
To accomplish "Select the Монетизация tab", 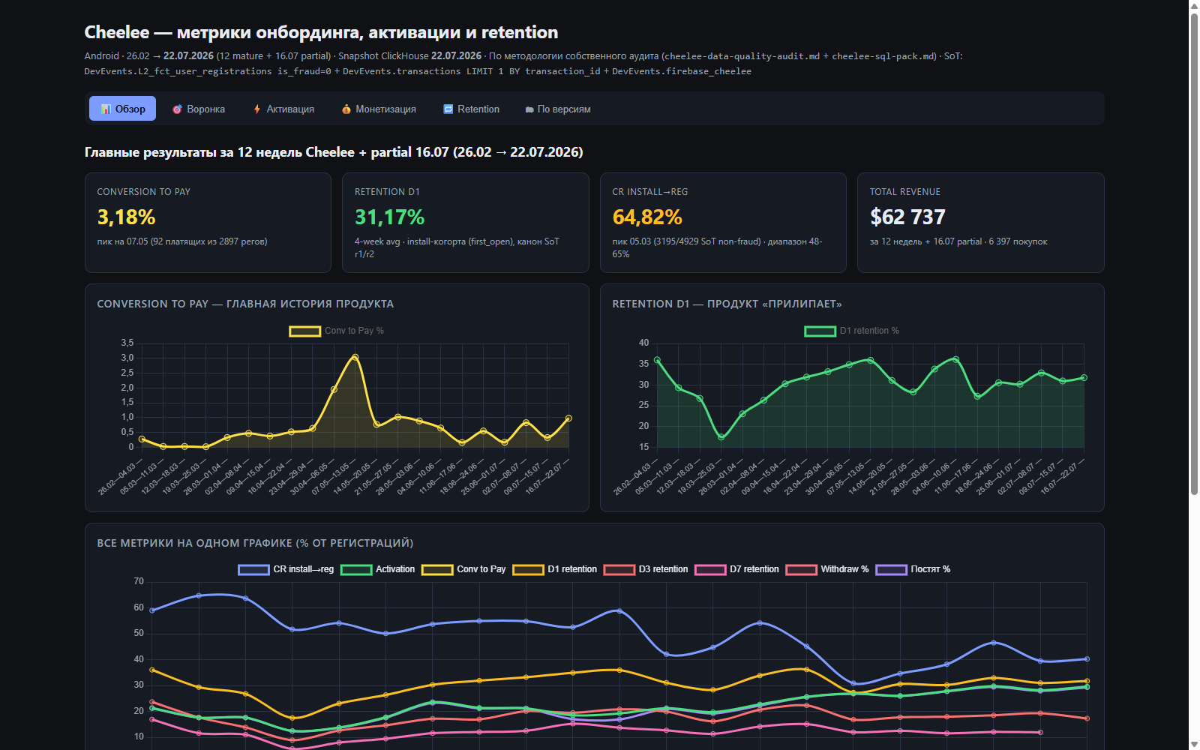I will pos(379,109).
